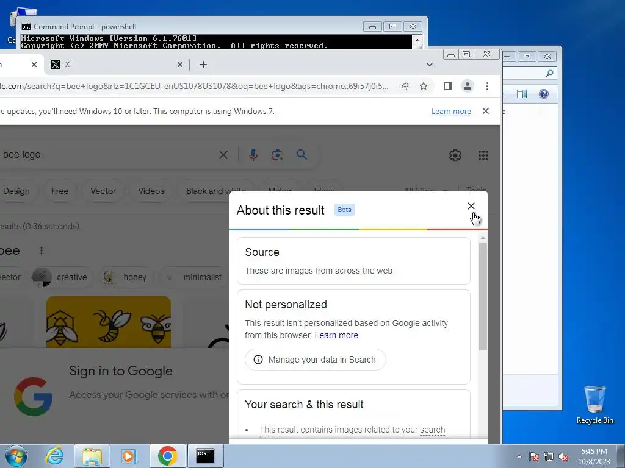
Task: Toggle the Chrome side panel icon
Action: pos(447,86)
